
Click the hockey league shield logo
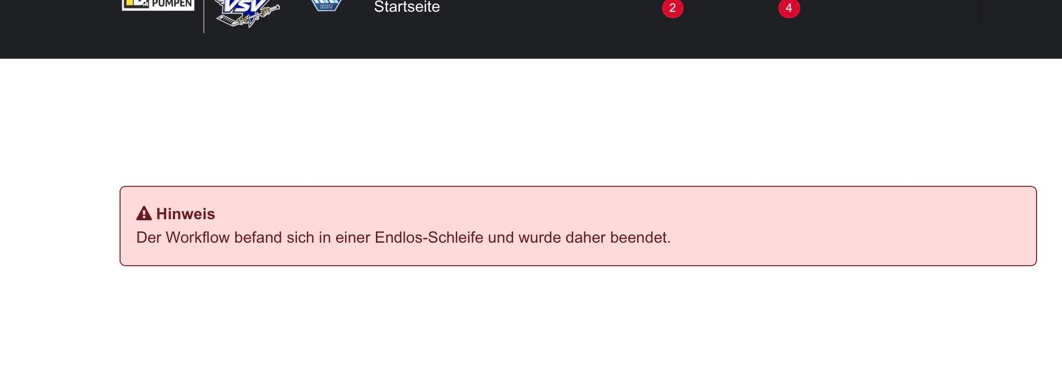(326, 6)
